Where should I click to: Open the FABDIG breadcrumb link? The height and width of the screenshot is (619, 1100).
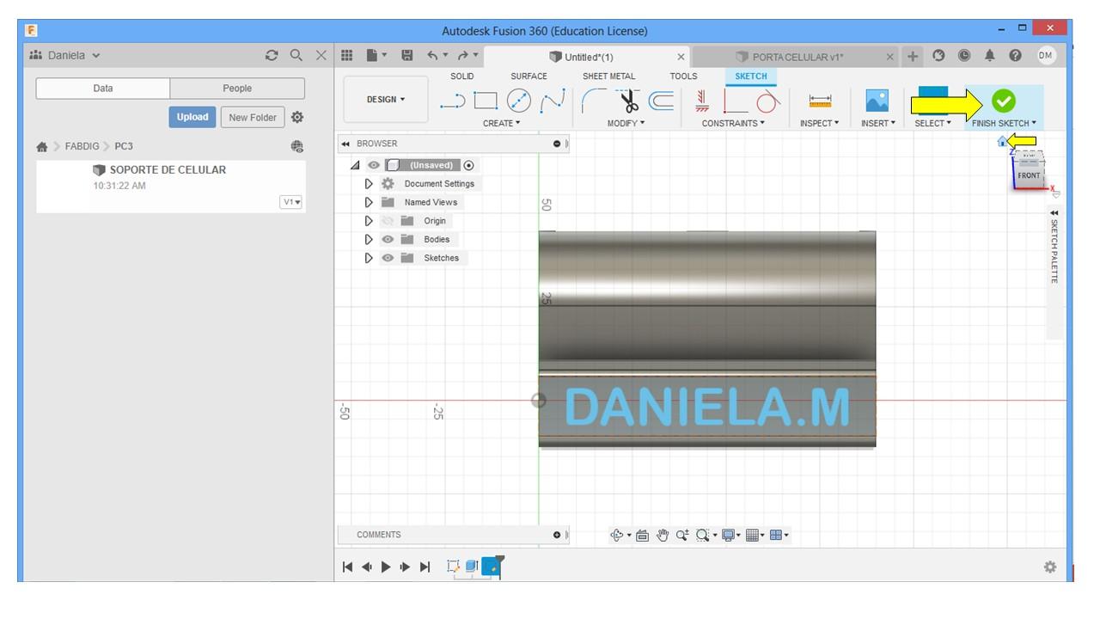coord(84,146)
